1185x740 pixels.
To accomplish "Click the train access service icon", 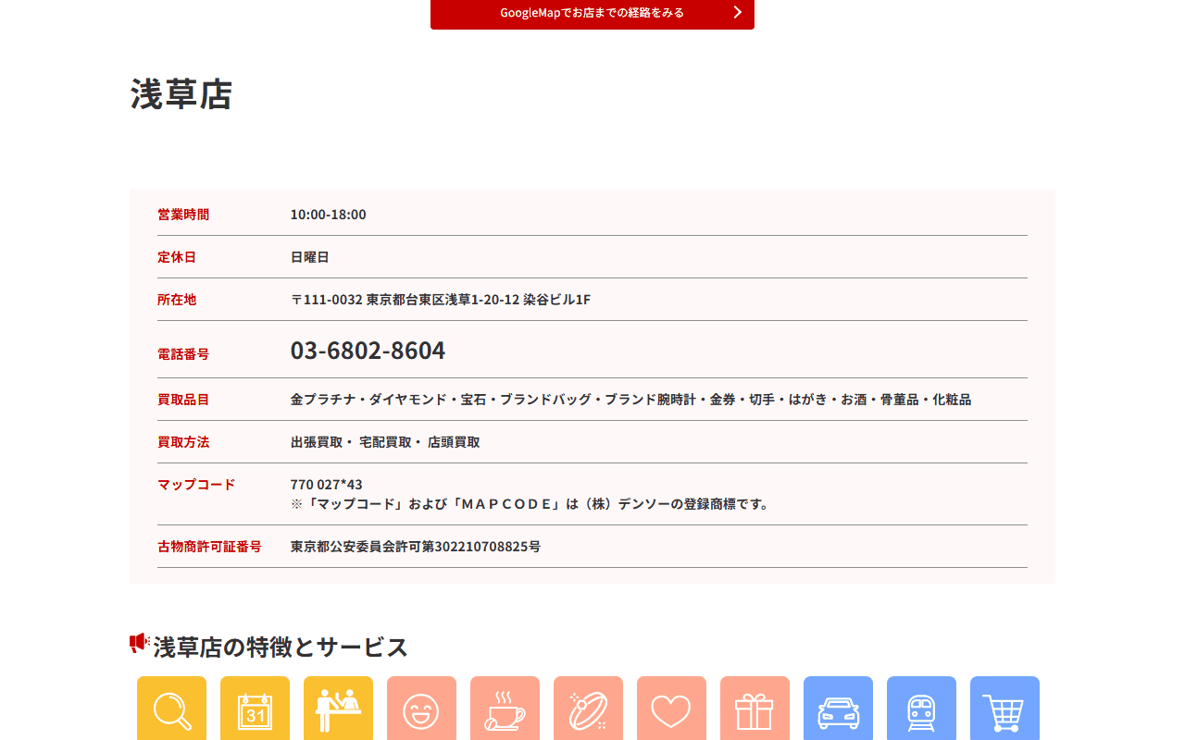I will tap(921, 709).
